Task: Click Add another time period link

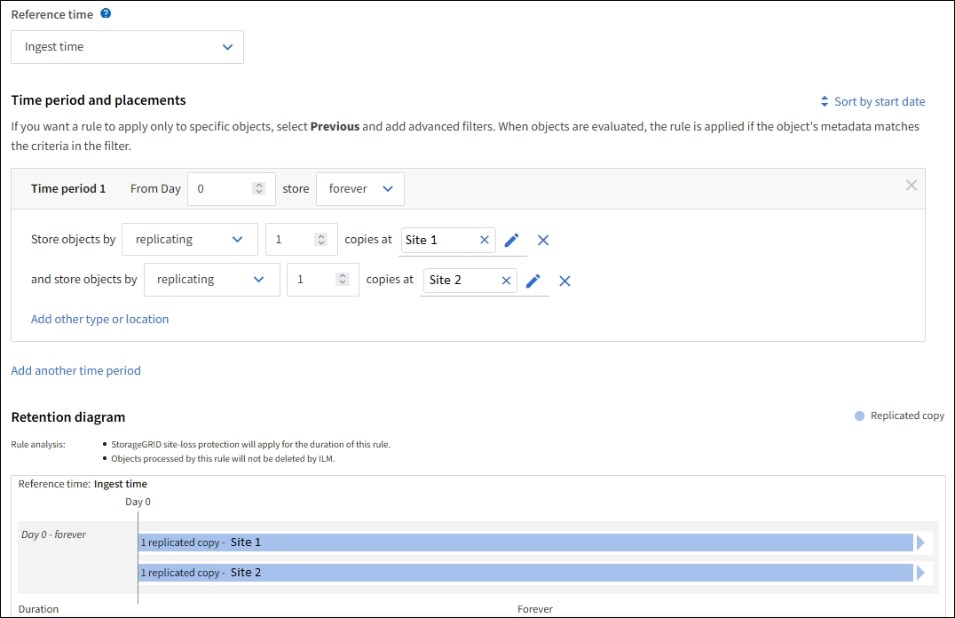Action: click(75, 370)
